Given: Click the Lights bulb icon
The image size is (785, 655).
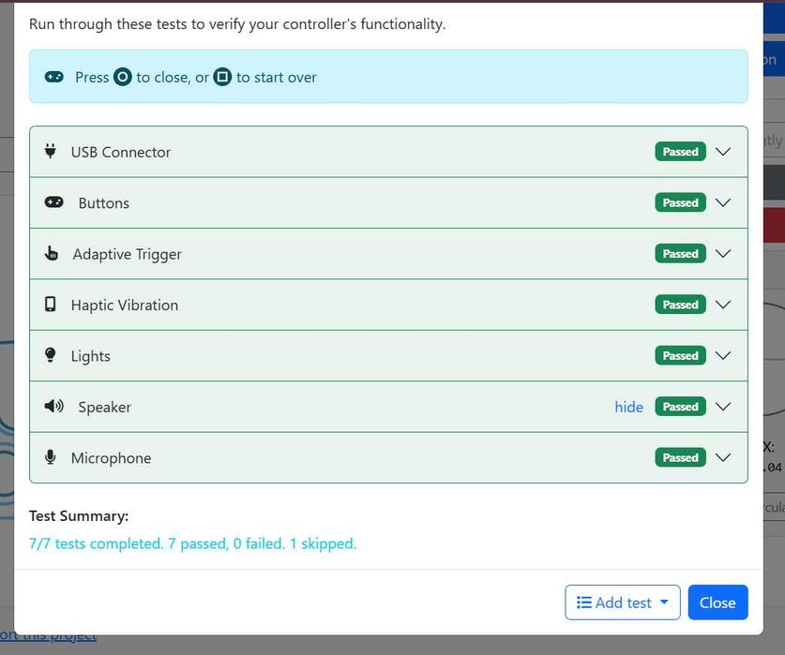Looking at the screenshot, I should click(x=50, y=355).
